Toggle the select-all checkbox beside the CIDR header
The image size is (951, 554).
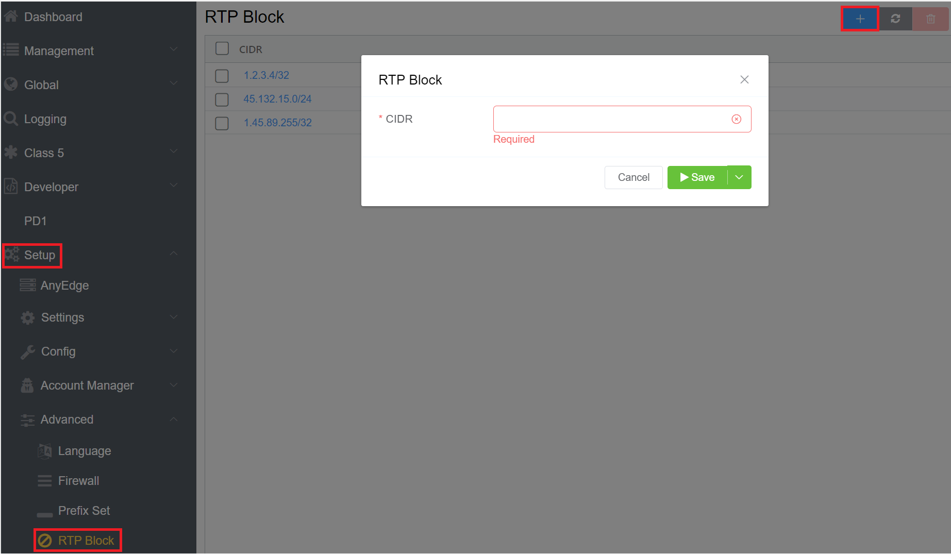coord(222,49)
